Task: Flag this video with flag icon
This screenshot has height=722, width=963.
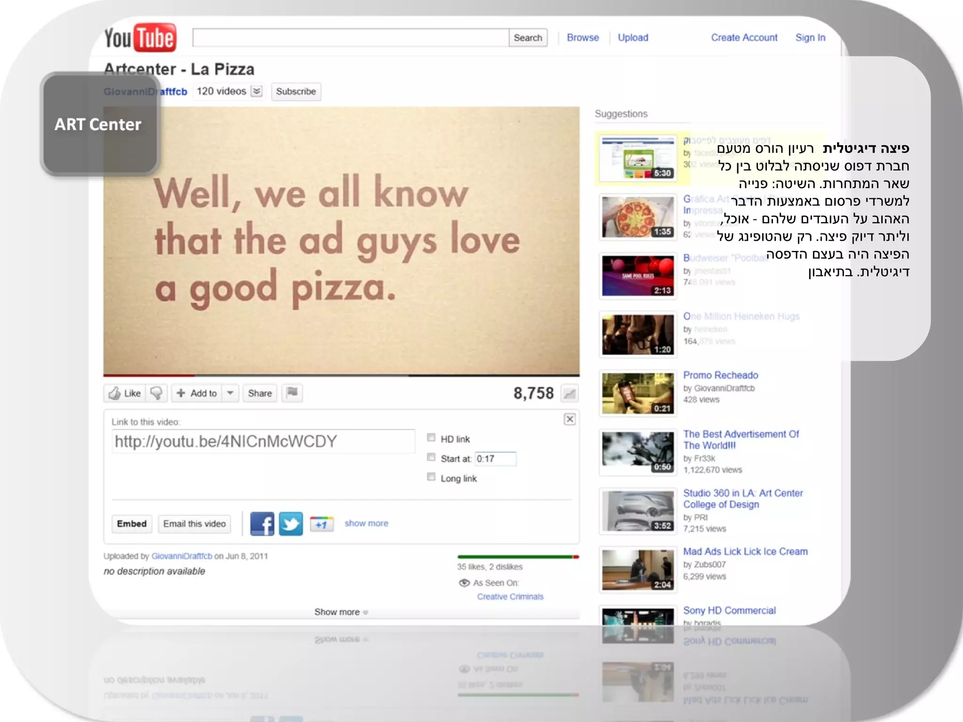Action: tap(292, 393)
